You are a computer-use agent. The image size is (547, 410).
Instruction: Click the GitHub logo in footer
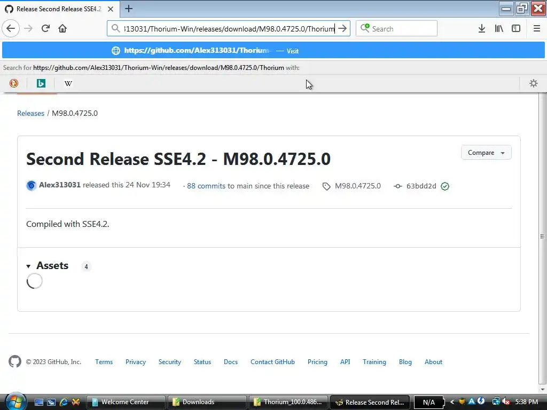click(14, 361)
